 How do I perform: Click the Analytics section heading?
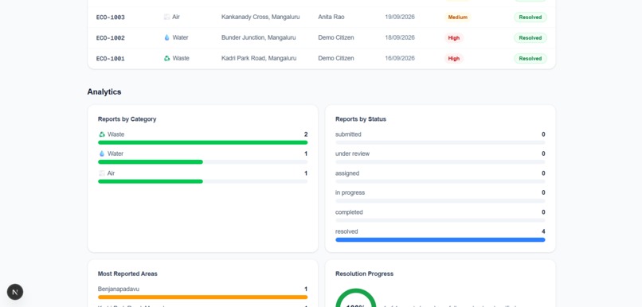click(x=104, y=91)
